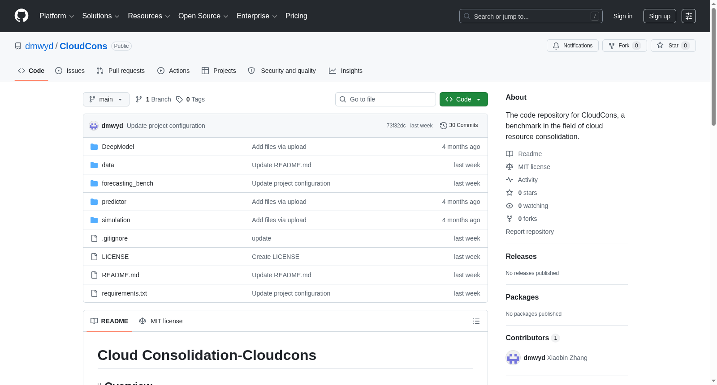The image size is (717, 385).
Task: Switch to the Pull requests tab
Action: point(121,71)
